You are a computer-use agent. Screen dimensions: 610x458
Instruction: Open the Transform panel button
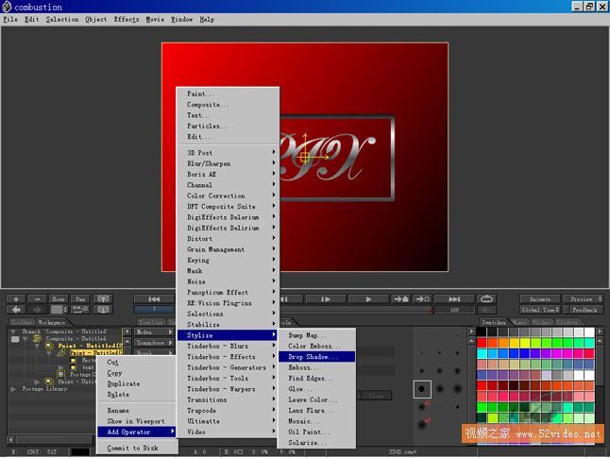[154, 343]
